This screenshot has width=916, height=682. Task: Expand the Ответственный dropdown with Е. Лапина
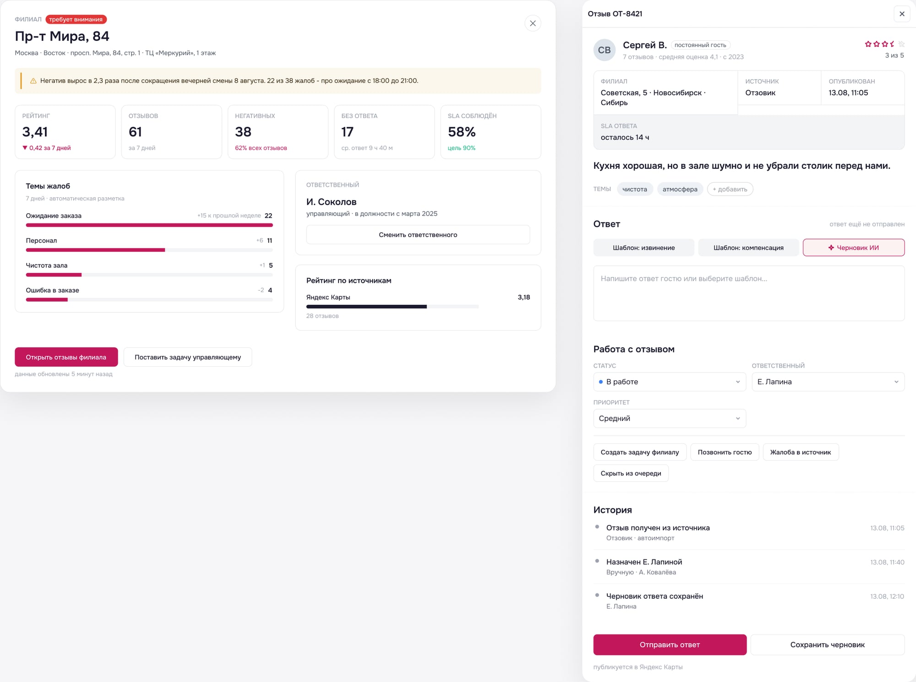click(x=828, y=382)
